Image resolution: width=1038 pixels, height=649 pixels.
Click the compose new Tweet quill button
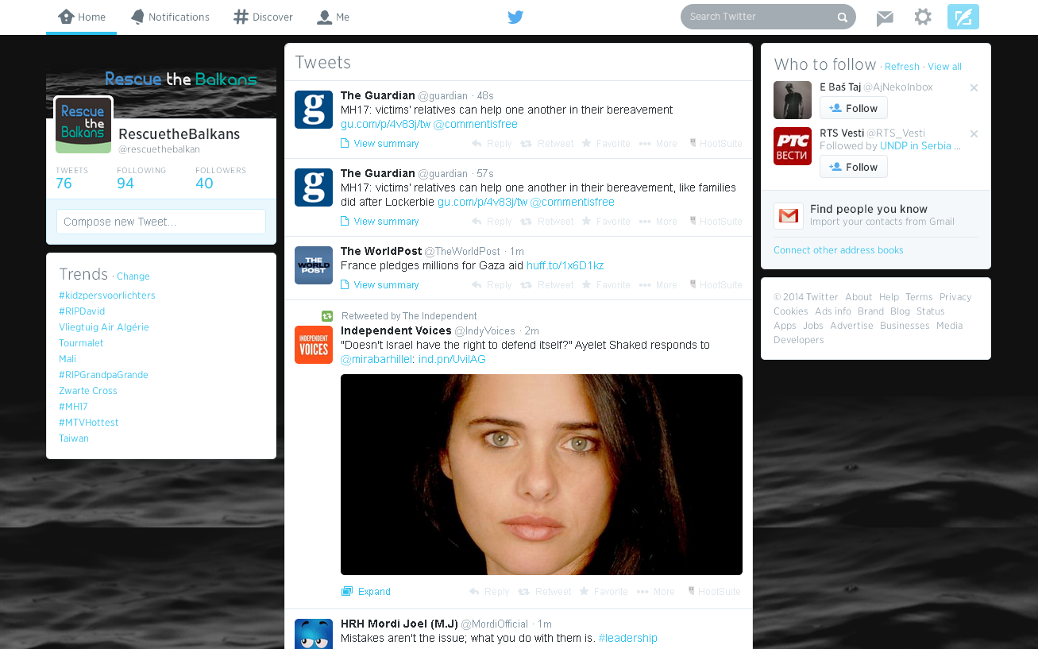(963, 17)
